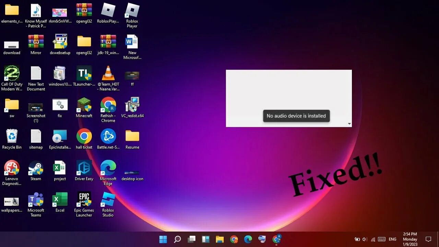
Task: Click the No audio device is installed tooltip
Action: pyautogui.click(x=296, y=116)
